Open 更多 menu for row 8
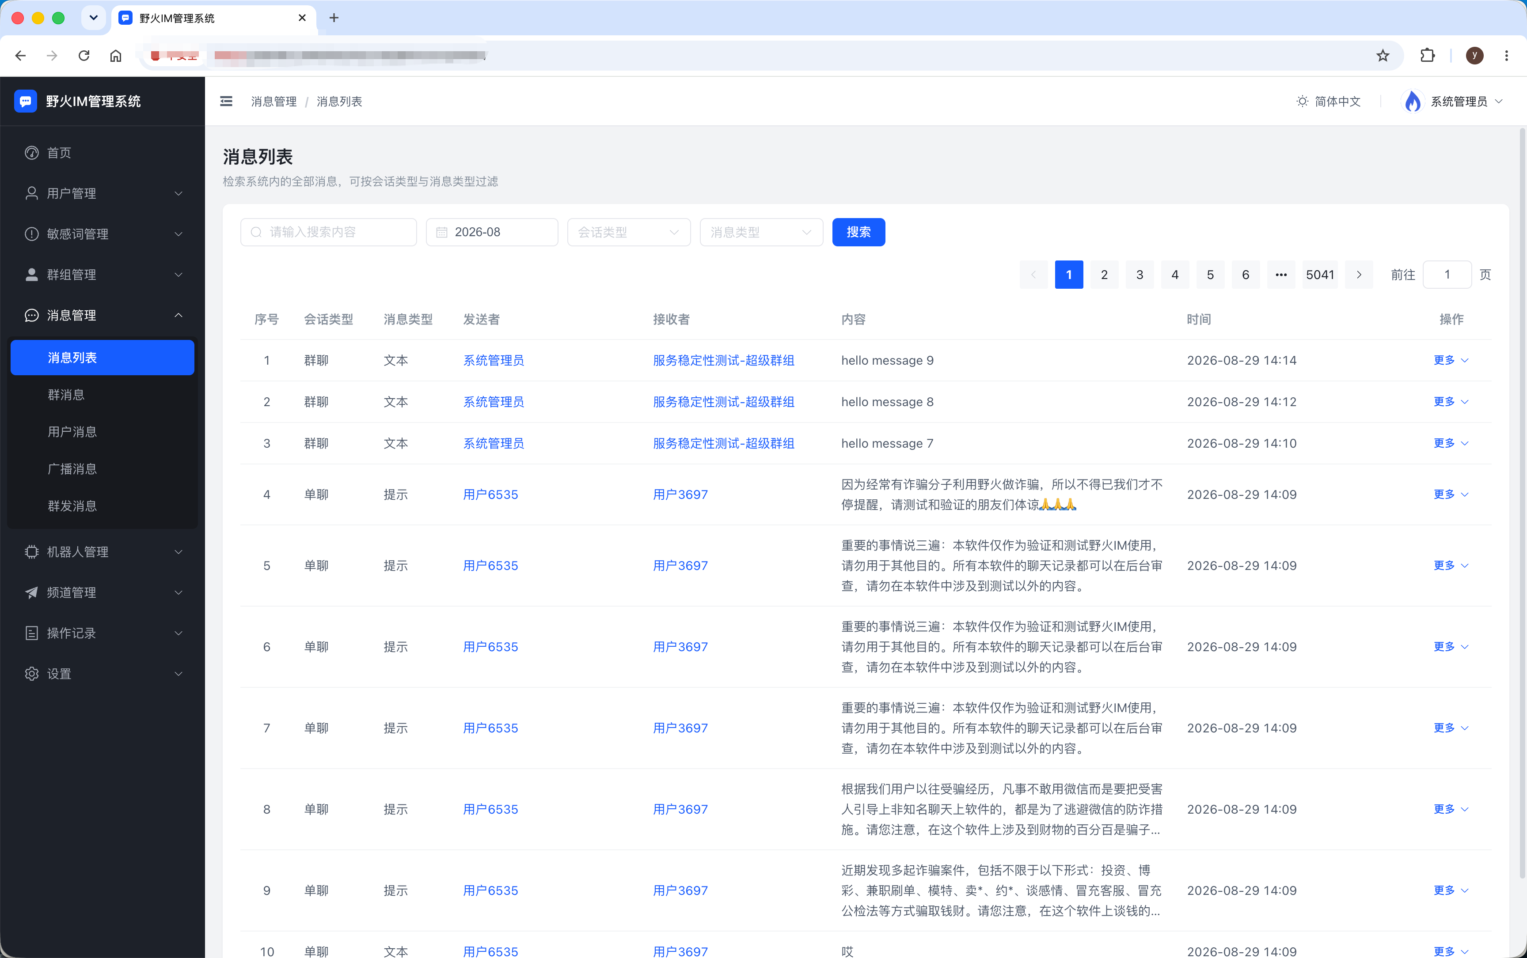 pyautogui.click(x=1451, y=810)
